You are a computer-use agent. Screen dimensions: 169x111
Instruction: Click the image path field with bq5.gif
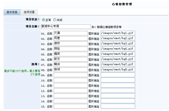[x=118, y=54]
